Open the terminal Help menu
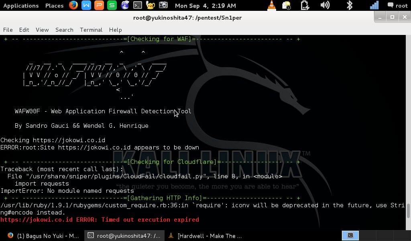This screenshot has width=411, height=241. 115,30
